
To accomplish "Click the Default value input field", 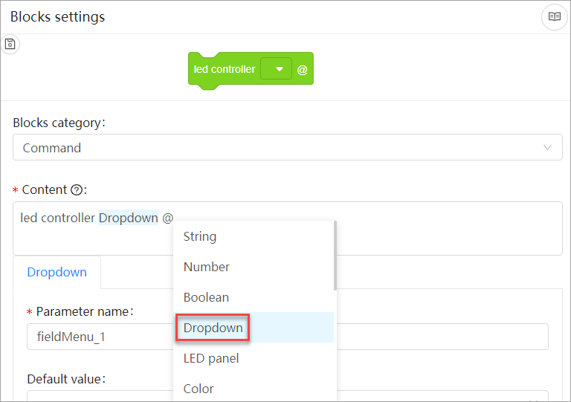I will pyautogui.click(x=97, y=396).
